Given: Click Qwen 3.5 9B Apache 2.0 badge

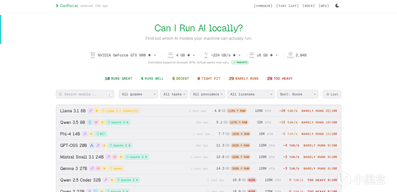Looking at the screenshot, I should [118, 122].
